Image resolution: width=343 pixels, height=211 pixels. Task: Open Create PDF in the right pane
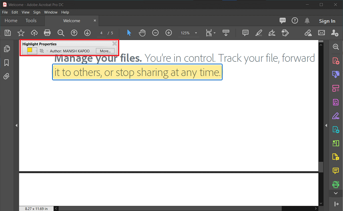point(336,60)
